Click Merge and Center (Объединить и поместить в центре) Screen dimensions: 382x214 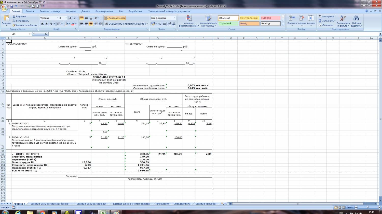tap(126, 24)
